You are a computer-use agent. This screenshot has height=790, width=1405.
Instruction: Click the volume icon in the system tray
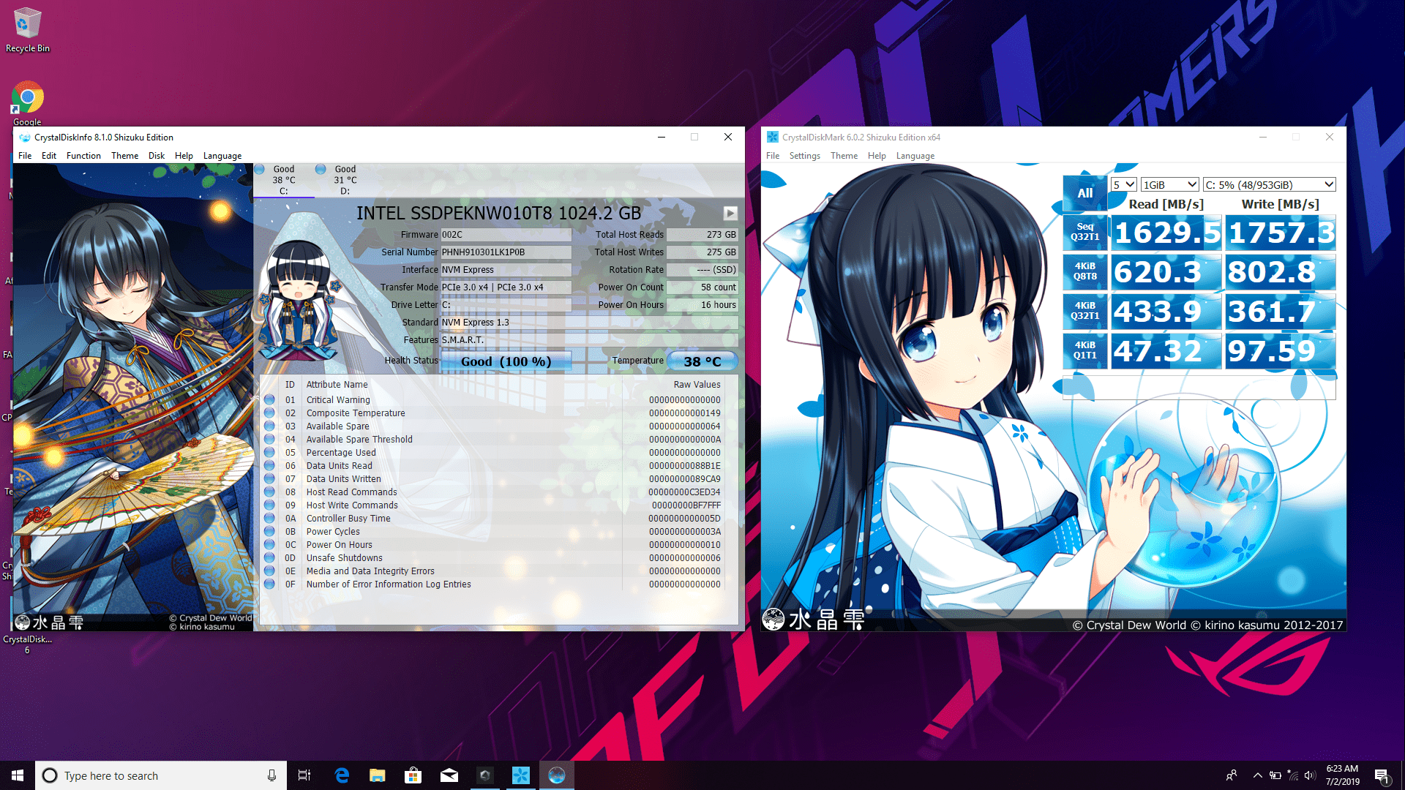pyautogui.click(x=1310, y=775)
